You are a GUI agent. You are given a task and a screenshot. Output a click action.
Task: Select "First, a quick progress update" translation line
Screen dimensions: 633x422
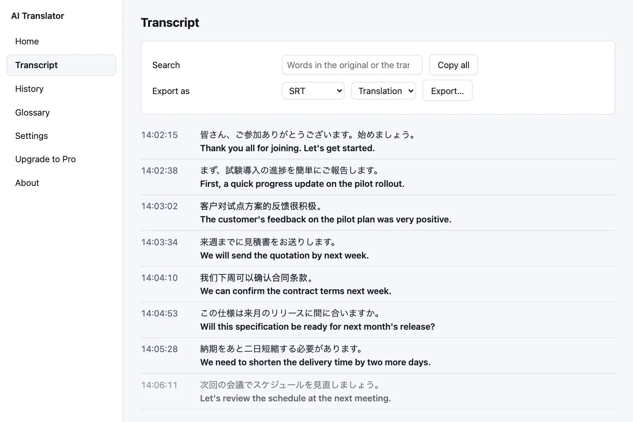click(x=302, y=184)
